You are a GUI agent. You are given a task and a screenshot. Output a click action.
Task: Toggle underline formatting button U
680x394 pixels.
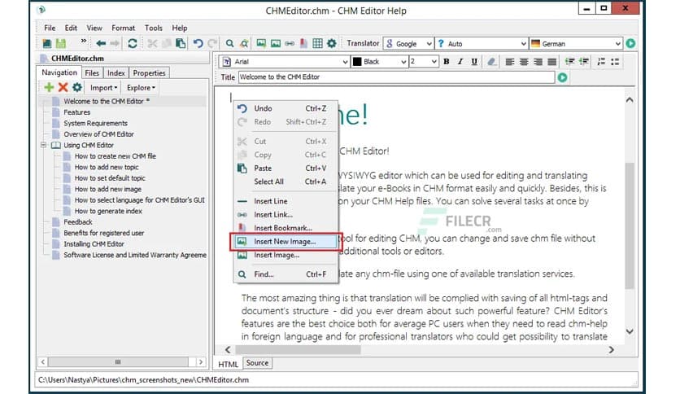coord(474,62)
